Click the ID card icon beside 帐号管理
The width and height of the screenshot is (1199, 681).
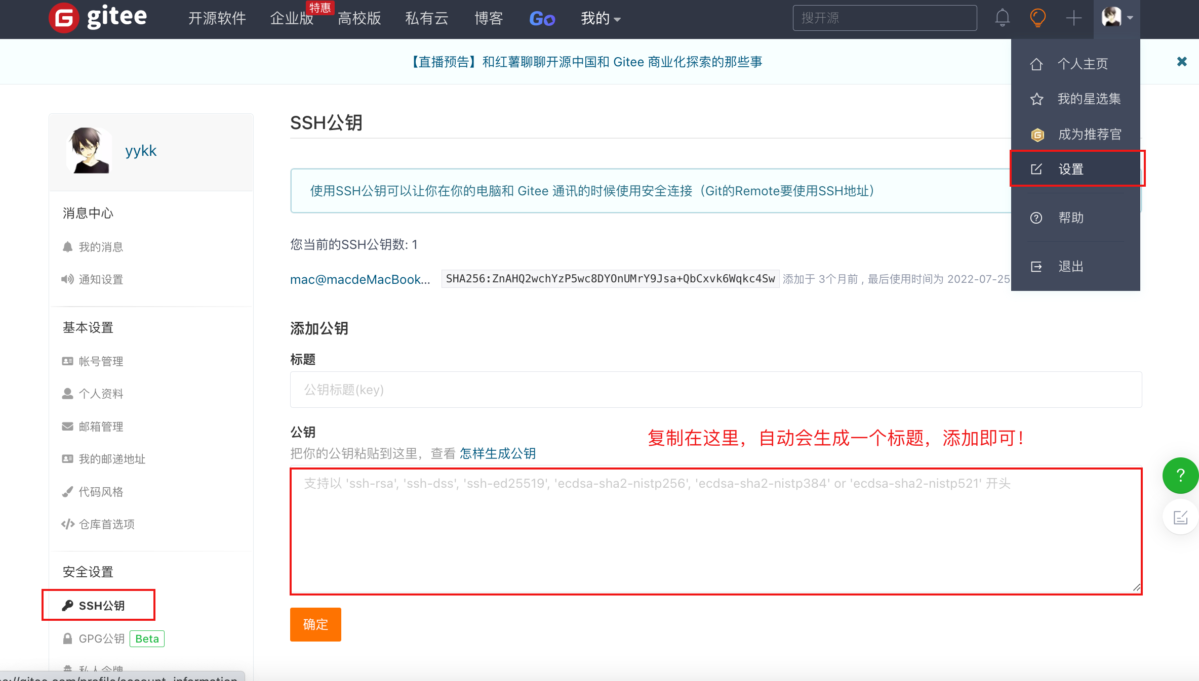pyautogui.click(x=67, y=361)
